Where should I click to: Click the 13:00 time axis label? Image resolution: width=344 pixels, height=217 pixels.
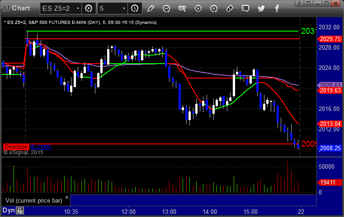tap(169, 212)
